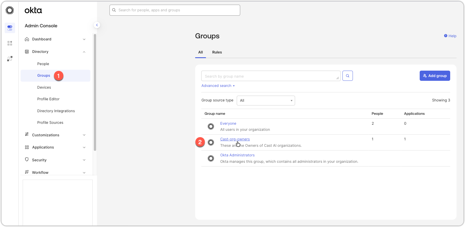Click 'All users in your organization' description

tap(245, 130)
